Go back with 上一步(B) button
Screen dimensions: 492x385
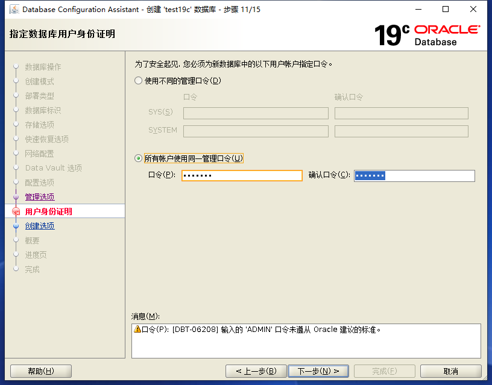[x=256, y=371]
